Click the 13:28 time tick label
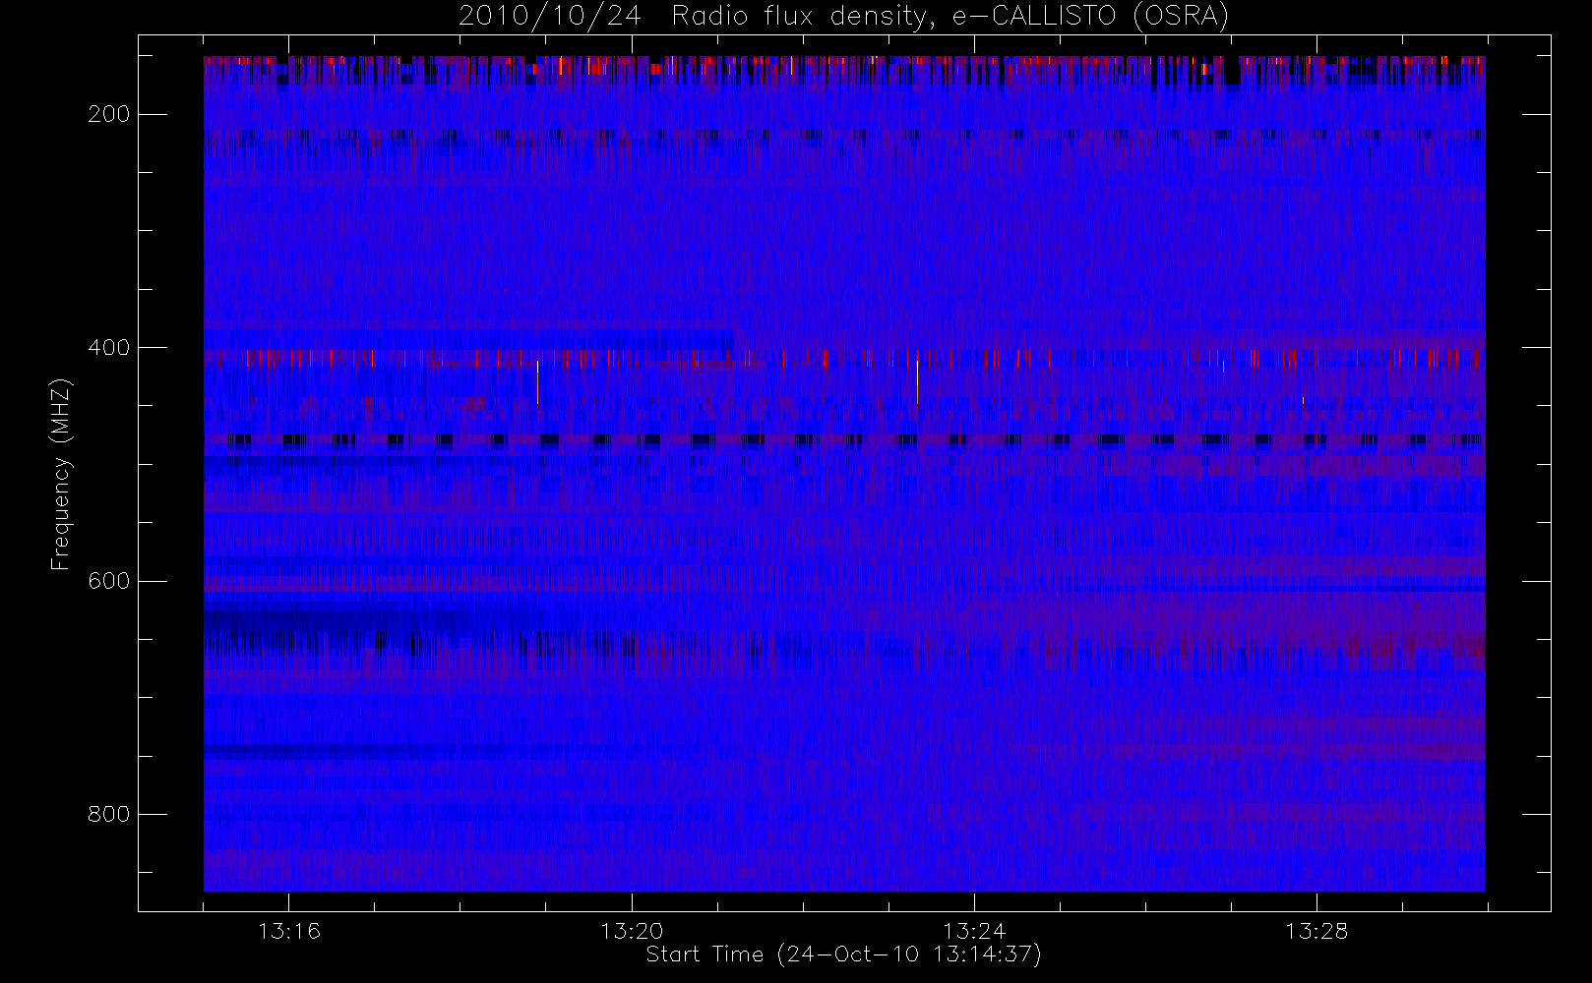Image resolution: width=1592 pixels, height=983 pixels. pos(1316,931)
